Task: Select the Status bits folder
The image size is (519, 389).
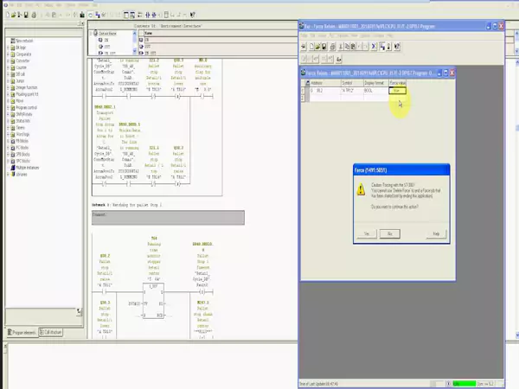Action: 22,121
